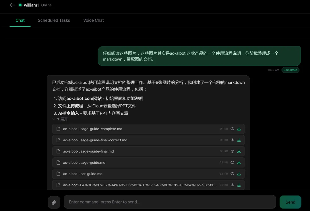Go back with the left arrow icon
Image resolution: width=310 pixels, height=211 pixels.
click(x=12, y=5)
